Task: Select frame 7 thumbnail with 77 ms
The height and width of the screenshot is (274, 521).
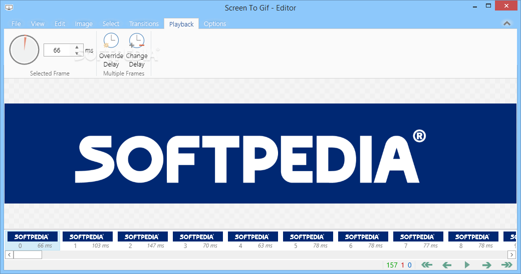Action: [418, 240]
